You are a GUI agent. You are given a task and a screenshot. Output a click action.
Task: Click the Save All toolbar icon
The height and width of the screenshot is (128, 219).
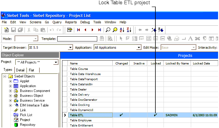tap(20, 30)
